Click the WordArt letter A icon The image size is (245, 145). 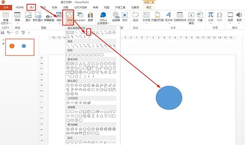tap(168, 15)
